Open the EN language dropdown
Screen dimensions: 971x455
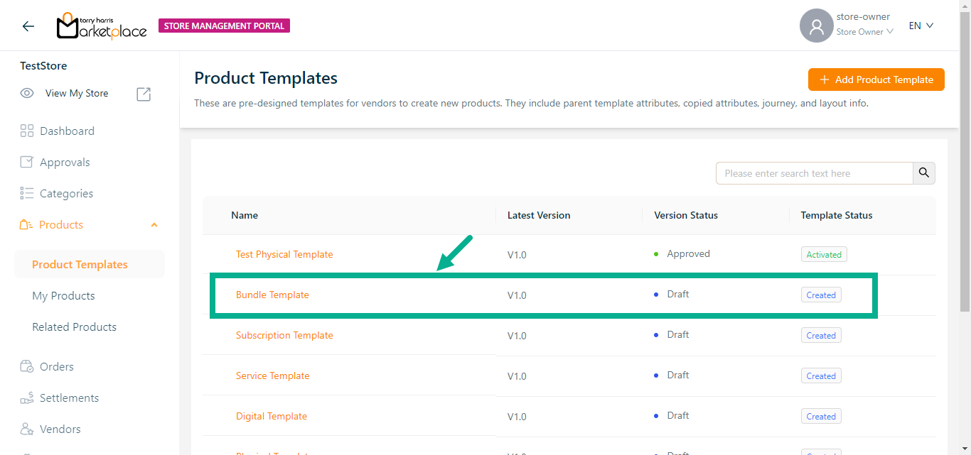click(921, 26)
